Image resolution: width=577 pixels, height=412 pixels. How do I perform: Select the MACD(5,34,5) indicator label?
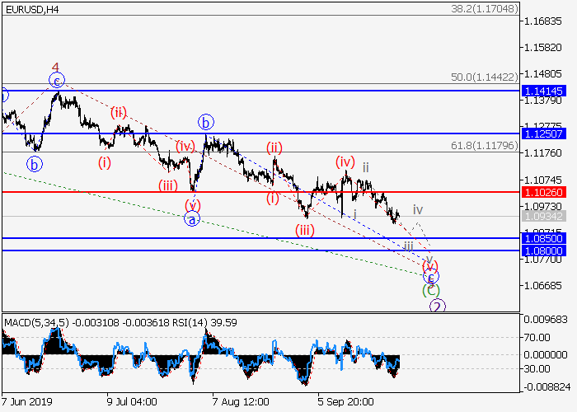pos(35,320)
